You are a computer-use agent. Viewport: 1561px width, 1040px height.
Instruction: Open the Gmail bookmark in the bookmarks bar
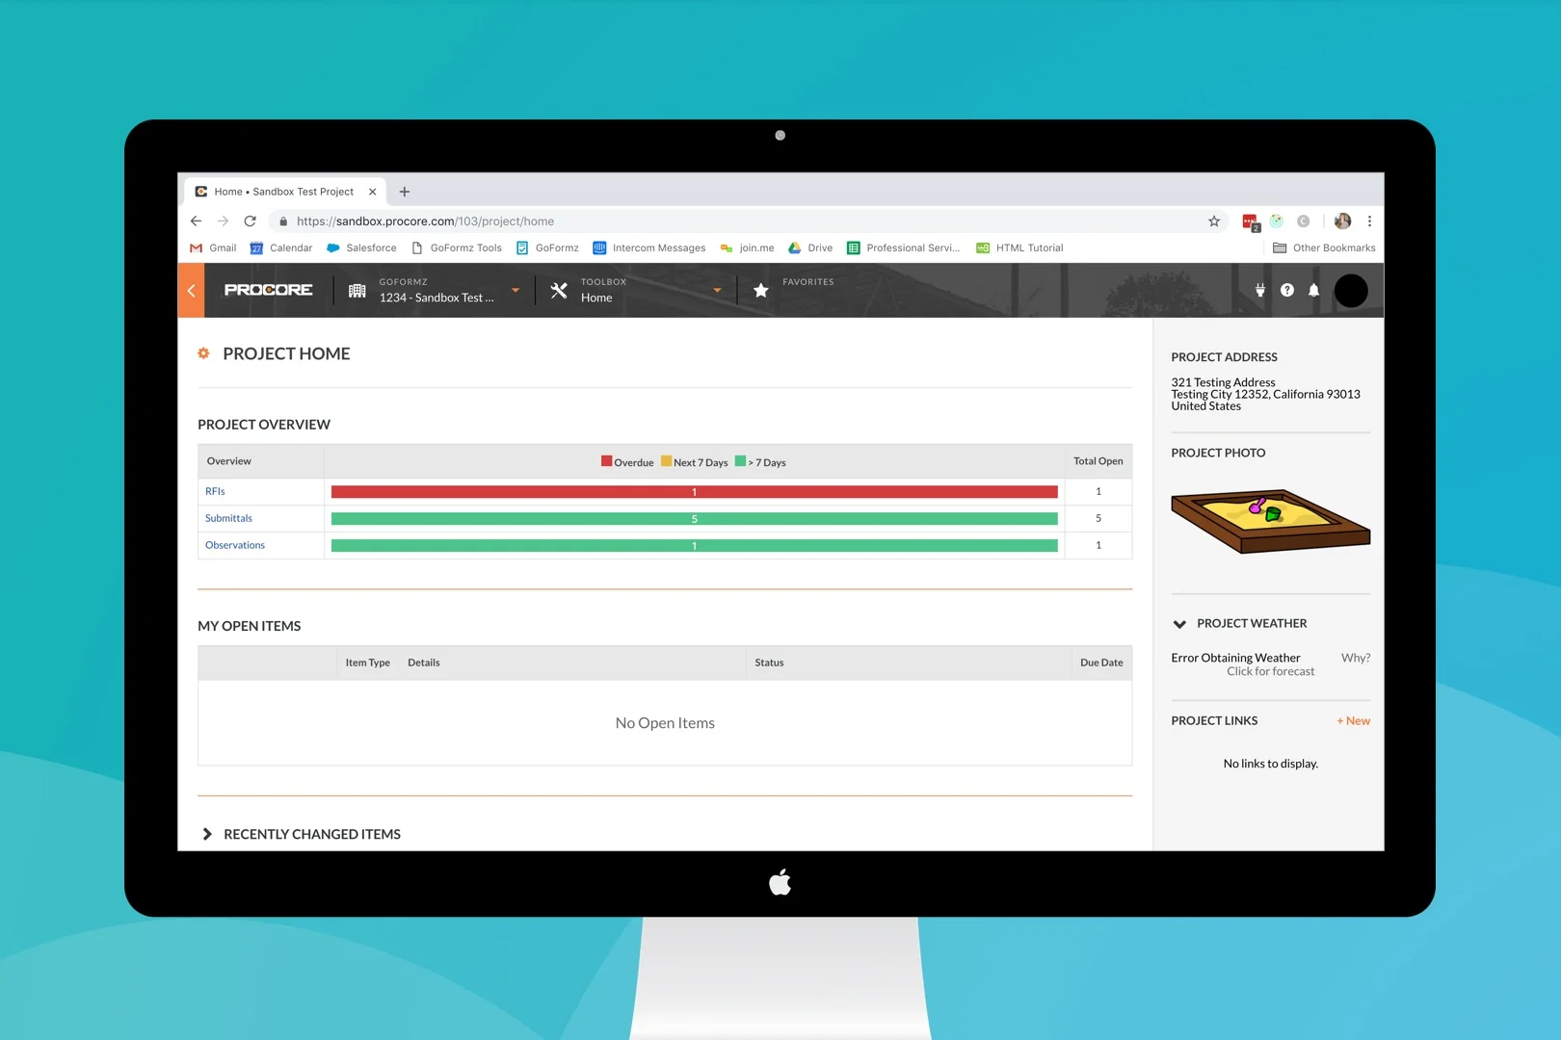(x=211, y=247)
